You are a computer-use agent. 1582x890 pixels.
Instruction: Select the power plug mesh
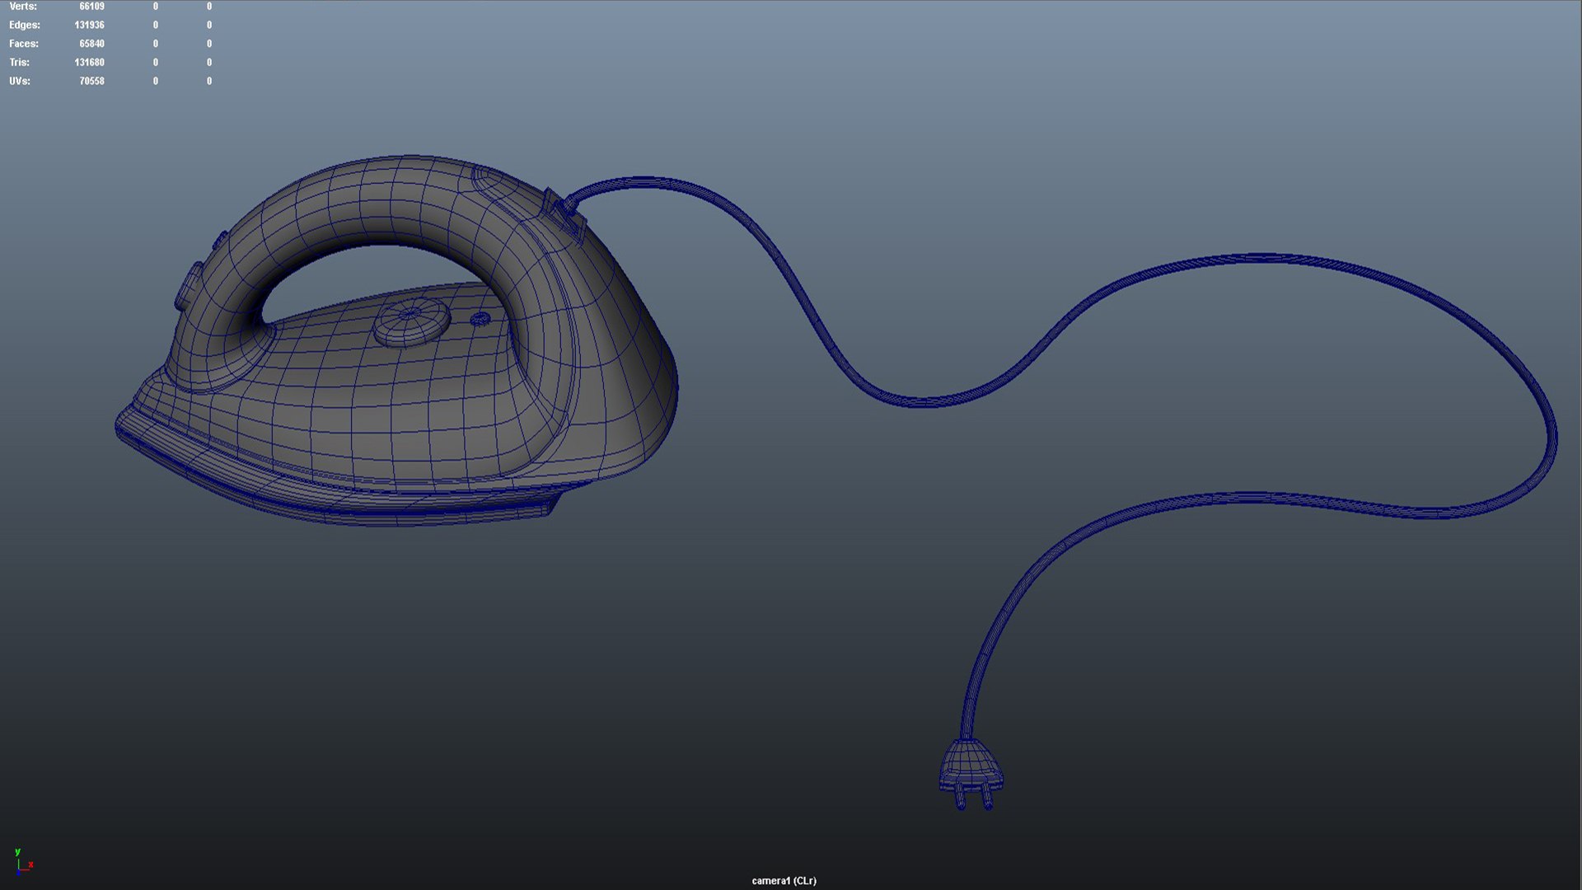tap(971, 765)
